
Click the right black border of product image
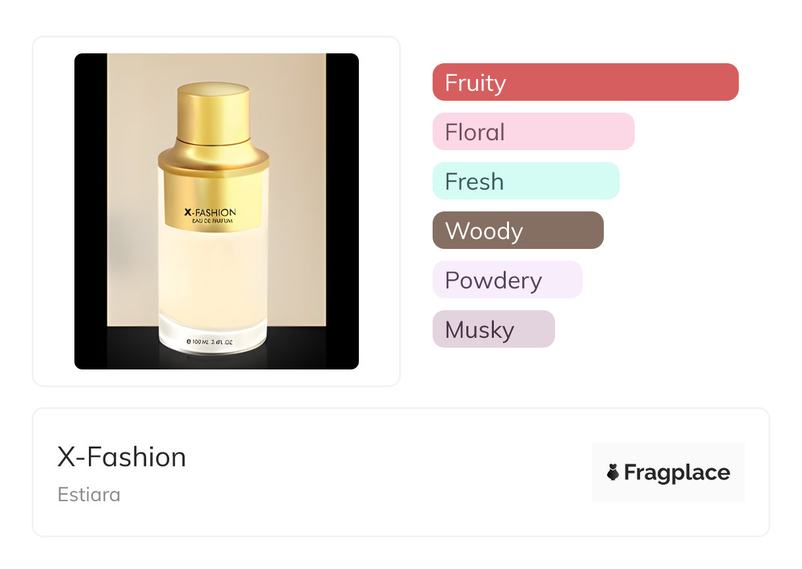click(342, 211)
